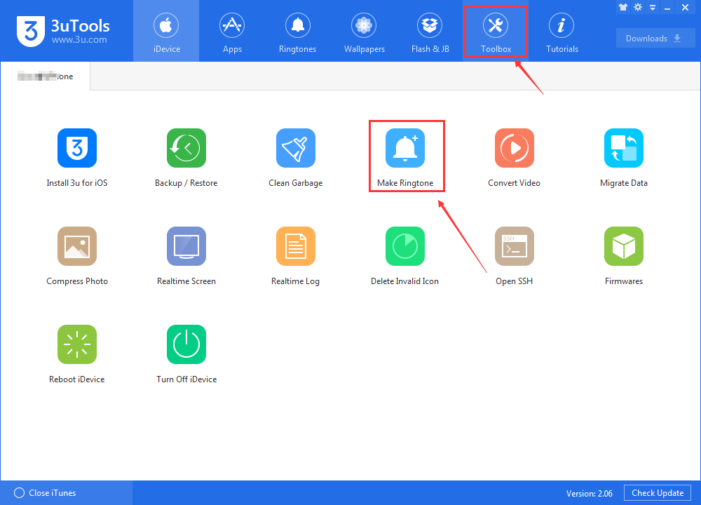The height and width of the screenshot is (505, 701).
Task: Go to Flash & JB tab
Action: tap(430, 32)
